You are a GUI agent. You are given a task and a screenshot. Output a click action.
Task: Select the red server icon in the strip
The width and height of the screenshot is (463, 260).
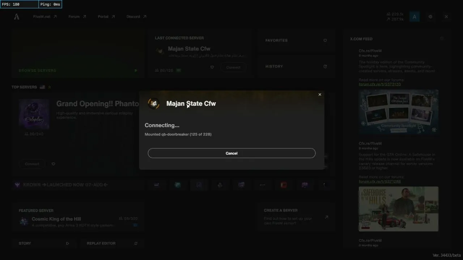pyautogui.click(x=284, y=185)
